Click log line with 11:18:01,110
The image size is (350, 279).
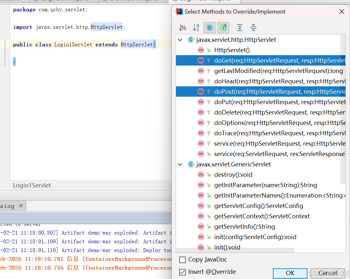[x=86, y=250]
